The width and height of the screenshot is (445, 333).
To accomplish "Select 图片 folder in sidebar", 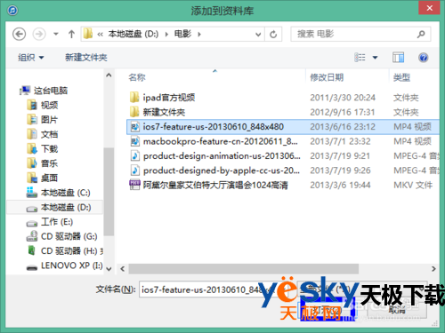I will pos(43,119).
